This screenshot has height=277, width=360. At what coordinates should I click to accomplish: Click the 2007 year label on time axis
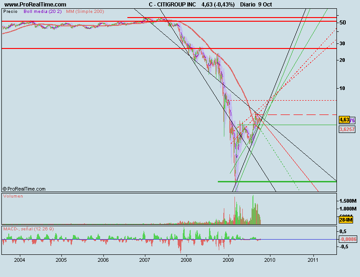(x=144, y=260)
